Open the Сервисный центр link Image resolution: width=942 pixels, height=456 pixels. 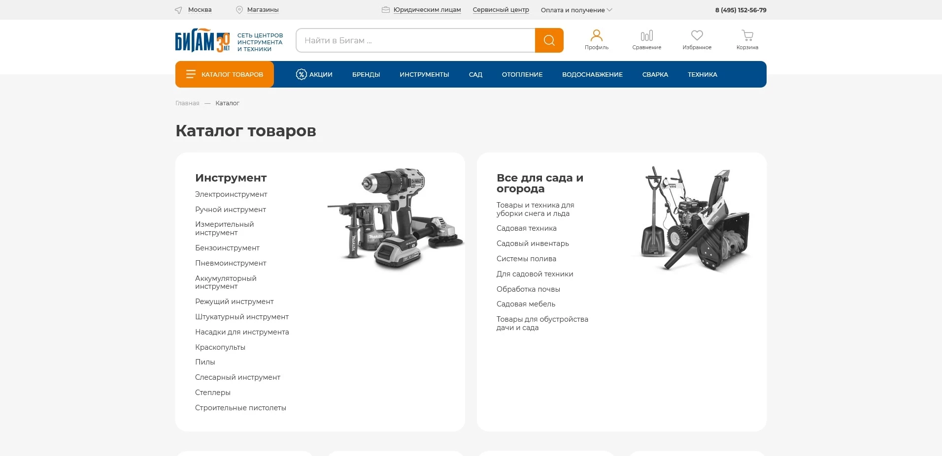[501, 10]
